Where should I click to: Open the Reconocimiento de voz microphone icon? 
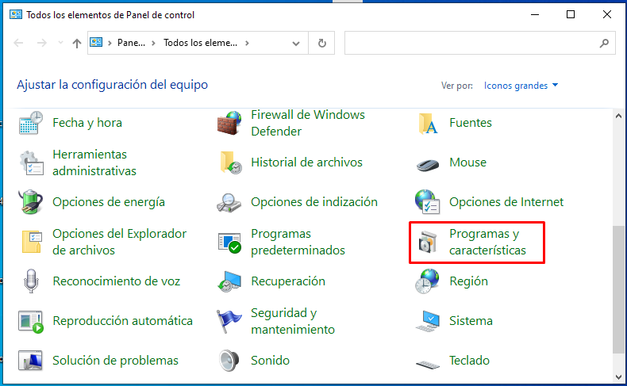pyautogui.click(x=31, y=281)
